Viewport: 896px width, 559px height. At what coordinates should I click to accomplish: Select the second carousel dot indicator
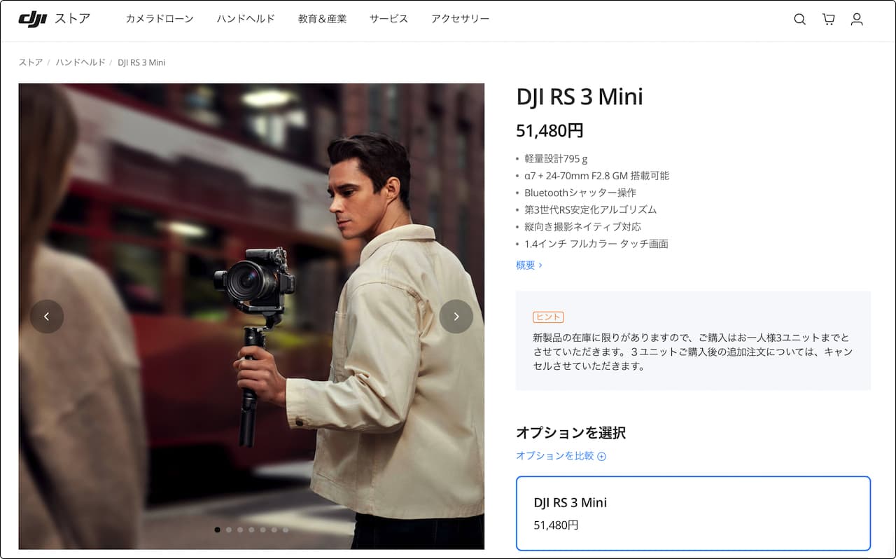point(229,530)
